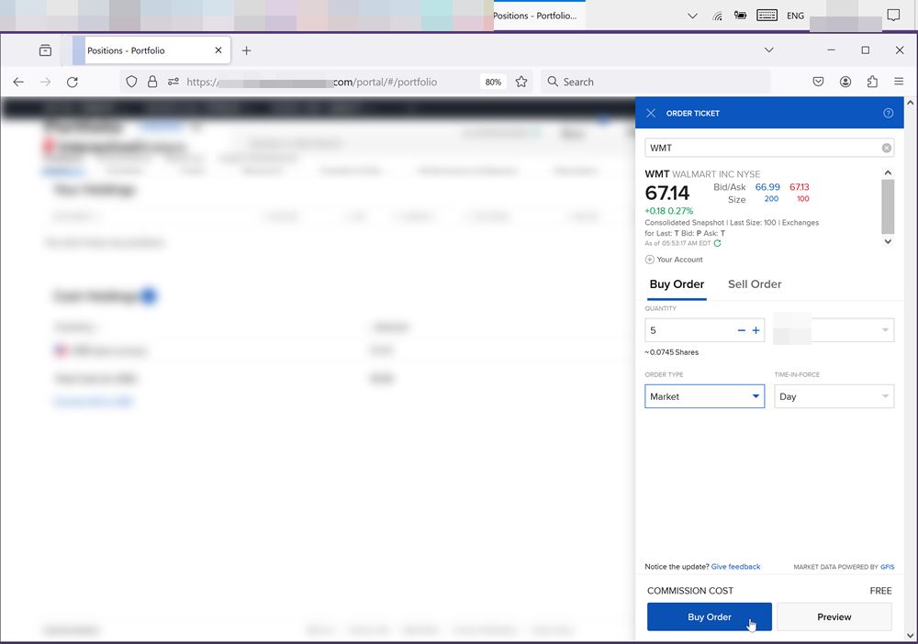Click the Give feedback link
The image size is (918, 644).
pos(735,566)
